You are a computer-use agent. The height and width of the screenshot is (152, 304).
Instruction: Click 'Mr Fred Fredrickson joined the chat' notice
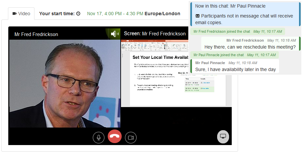(x=222, y=31)
